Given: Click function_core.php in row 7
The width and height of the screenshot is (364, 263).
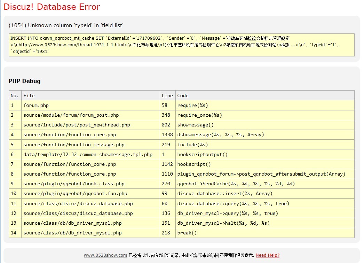Looking at the screenshot, I should [x=90, y=164].
